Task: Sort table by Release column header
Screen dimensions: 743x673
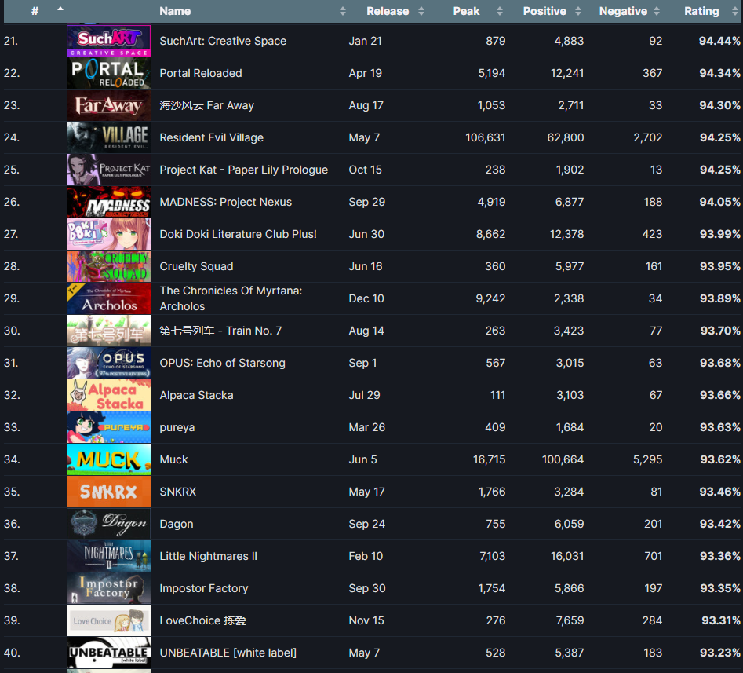Action: click(388, 11)
